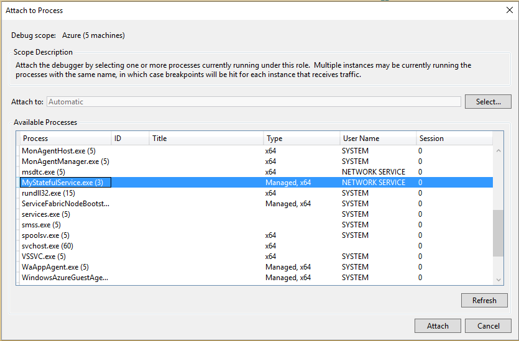Click the process list scroll up arrow

click(498, 151)
